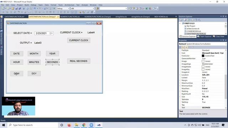Viewport: 228px width, 128px height.
Task: Open the date picker dropdown showing 2/23/2021
Action: click(x=51, y=33)
